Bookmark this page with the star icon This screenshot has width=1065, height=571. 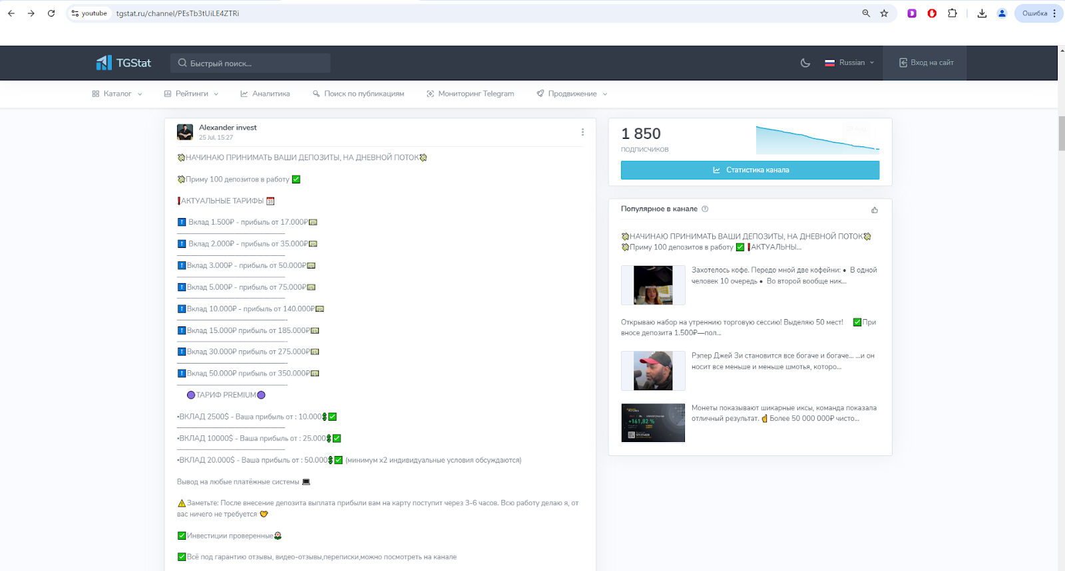pyautogui.click(x=884, y=13)
